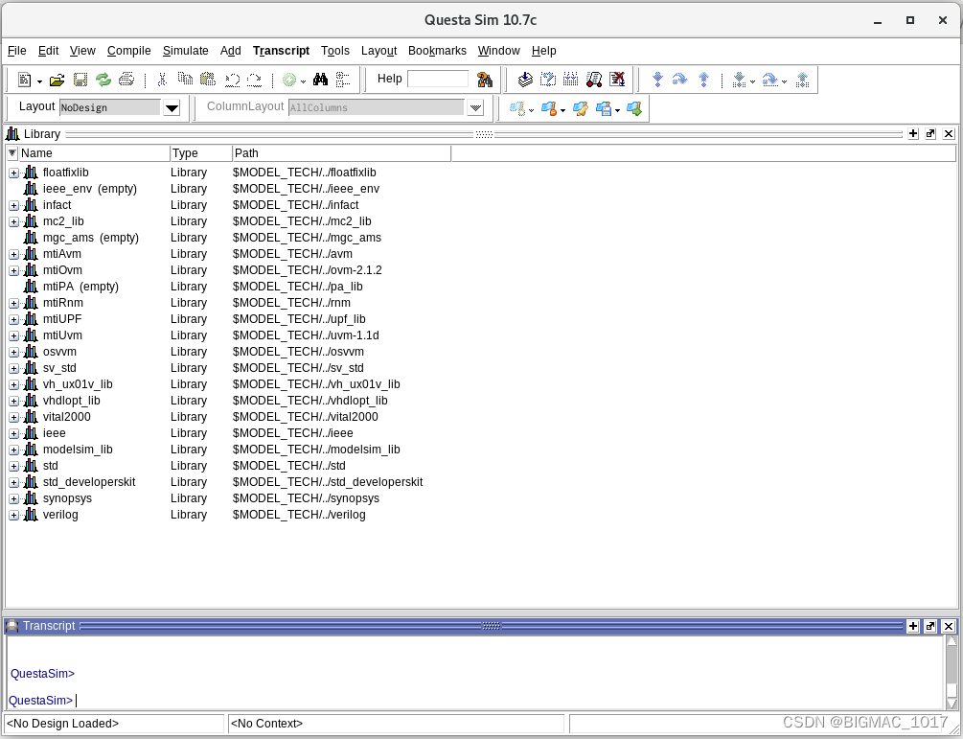Viewport: 963px width, 739px height.
Task: Click the Step Into blue down-arrow icon
Action: (657, 80)
